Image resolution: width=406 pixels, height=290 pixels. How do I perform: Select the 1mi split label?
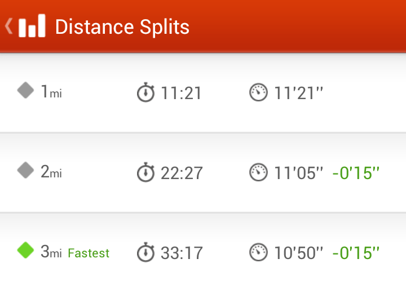click(51, 91)
